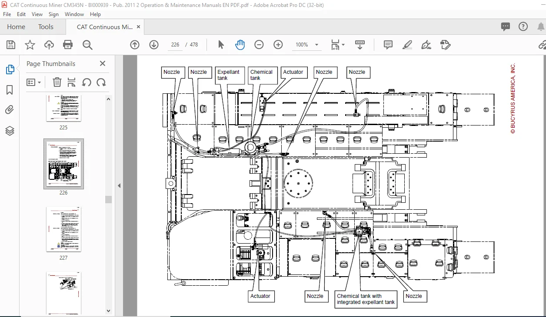Save the document with floppy icon
Screen dimensions: 546x317
point(11,45)
